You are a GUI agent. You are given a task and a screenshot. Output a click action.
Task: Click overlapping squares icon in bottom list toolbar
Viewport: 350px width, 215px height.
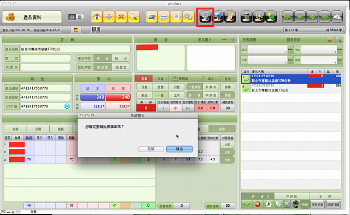click(287, 204)
